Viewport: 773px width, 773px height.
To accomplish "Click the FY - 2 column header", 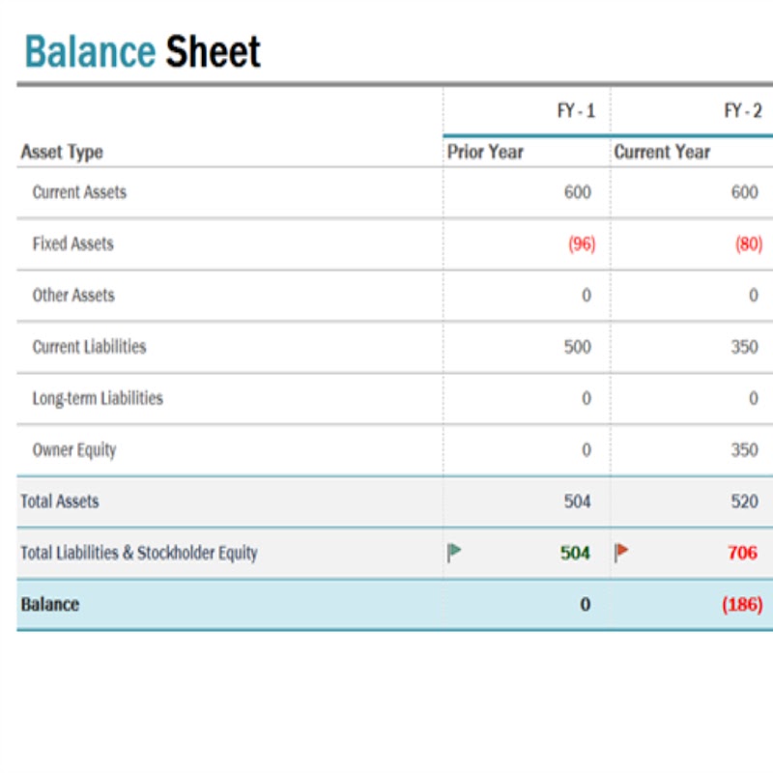I will pyautogui.click(x=743, y=112).
